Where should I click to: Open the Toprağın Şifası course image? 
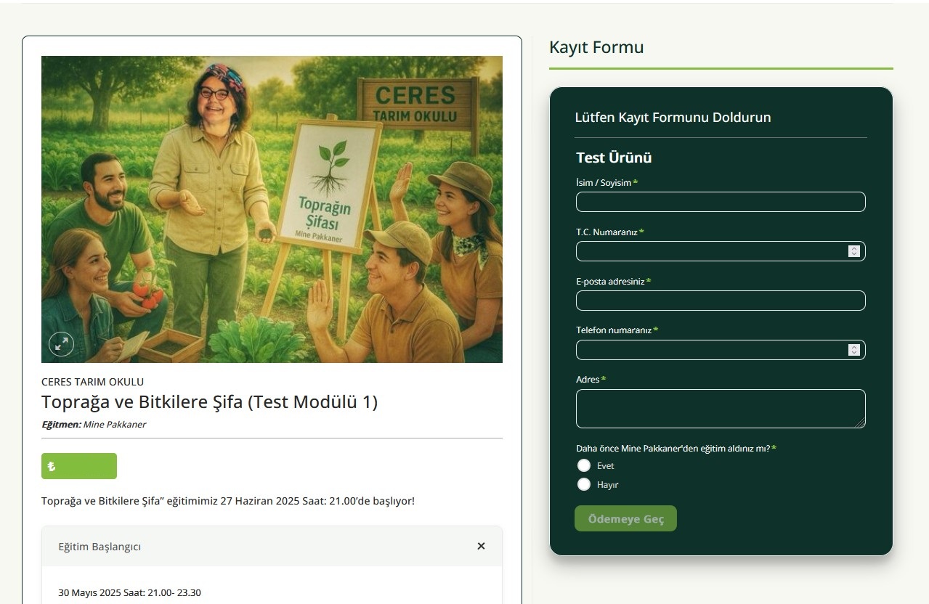point(272,209)
